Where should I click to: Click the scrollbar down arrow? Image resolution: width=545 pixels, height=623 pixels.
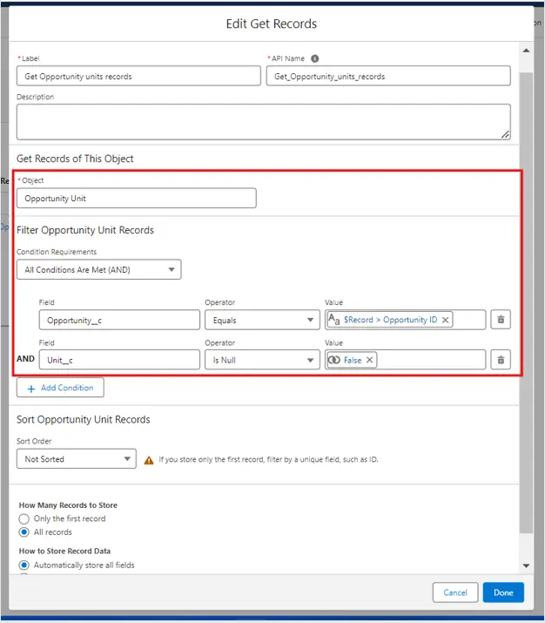(x=526, y=567)
